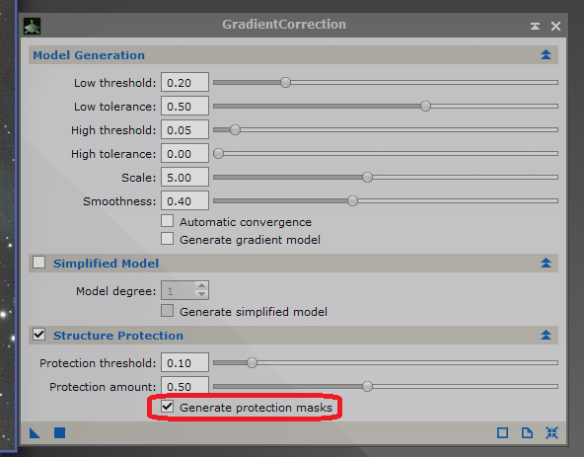Click the GradientCorrection process icon in title bar

[32, 27]
